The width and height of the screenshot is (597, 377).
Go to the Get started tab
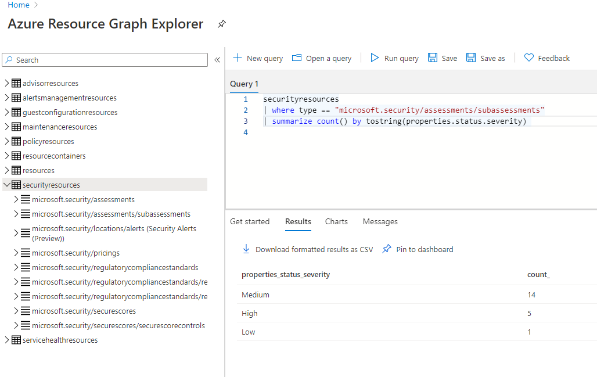(x=250, y=221)
